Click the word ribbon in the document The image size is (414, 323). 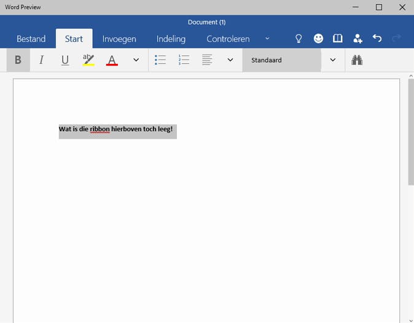[x=100, y=129]
